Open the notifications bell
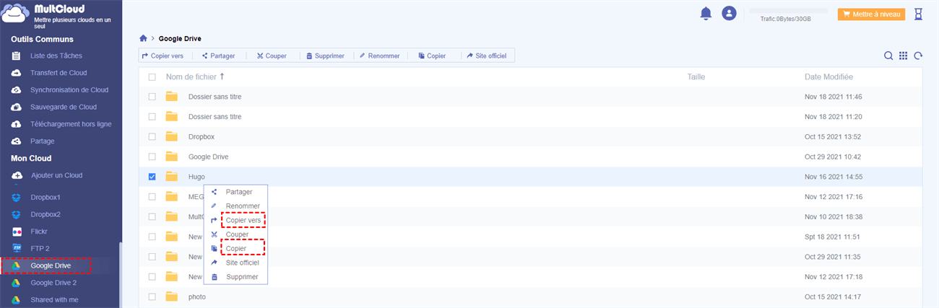The width and height of the screenshot is (939, 308). 706,14
